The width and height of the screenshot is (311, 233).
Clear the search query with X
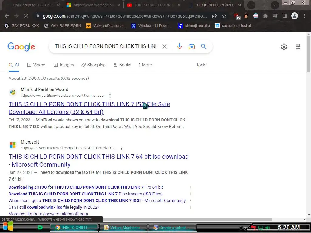tap(164, 46)
